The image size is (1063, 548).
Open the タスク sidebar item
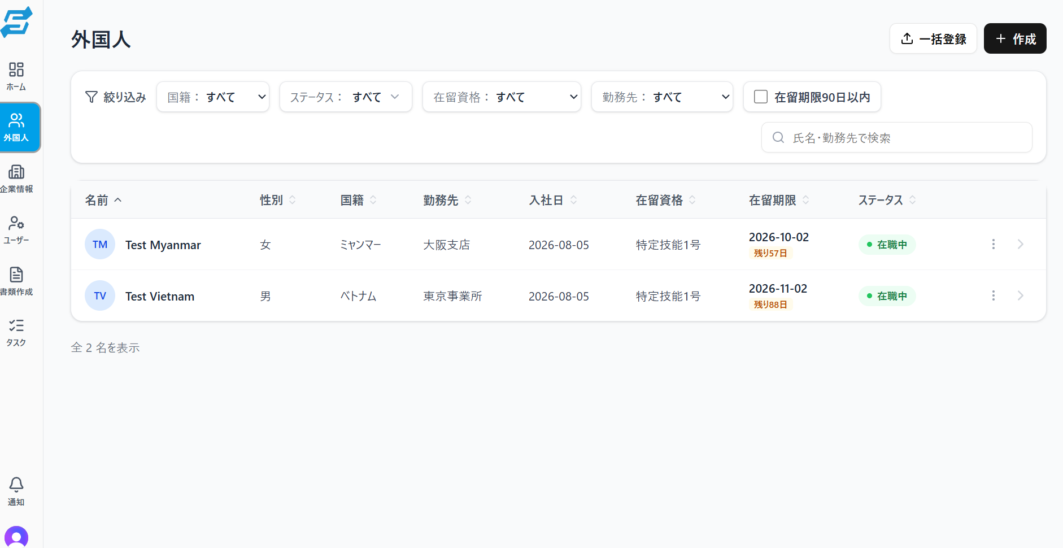coord(16,332)
